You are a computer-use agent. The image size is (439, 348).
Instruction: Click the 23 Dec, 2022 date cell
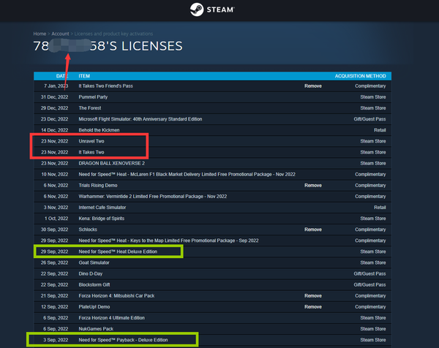[x=54, y=119]
